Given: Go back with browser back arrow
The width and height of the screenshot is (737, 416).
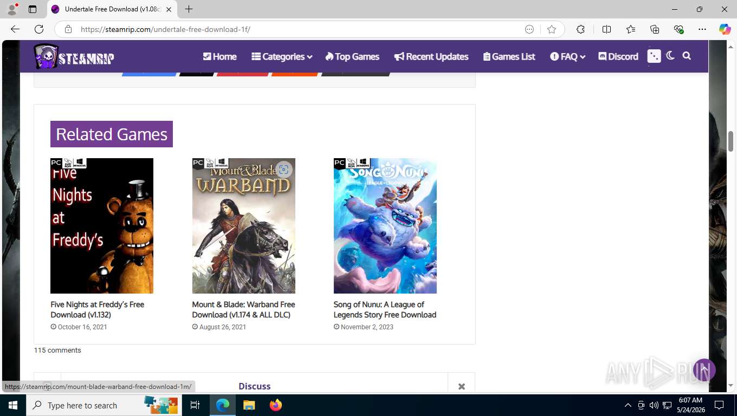Looking at the screenshot, I should (15, 29).
